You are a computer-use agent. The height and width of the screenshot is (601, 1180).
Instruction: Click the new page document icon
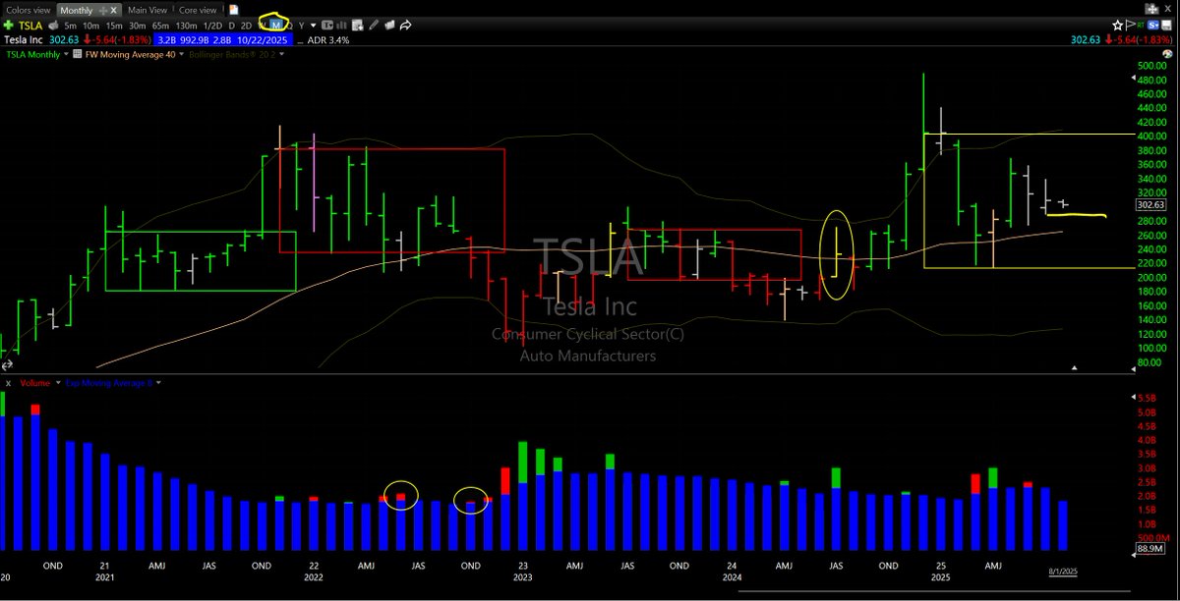234,9
